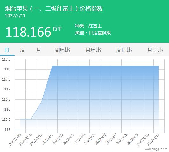The height and width of the screenshot is (152, 169).
Task: Click the 2022/4/11 x-axis label
Action: tap(153, 140)
